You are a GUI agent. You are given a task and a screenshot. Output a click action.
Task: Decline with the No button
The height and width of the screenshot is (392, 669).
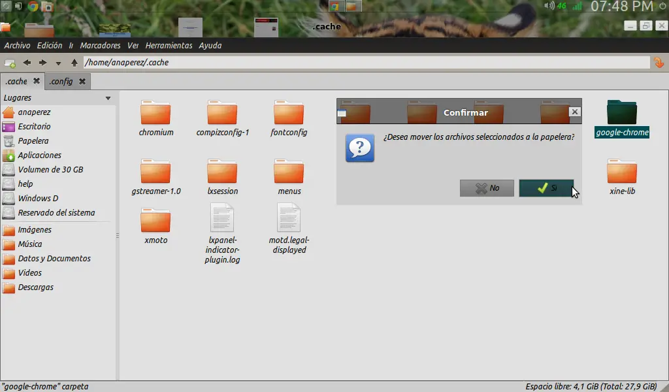pyautogui.click(x=487, y=188)
